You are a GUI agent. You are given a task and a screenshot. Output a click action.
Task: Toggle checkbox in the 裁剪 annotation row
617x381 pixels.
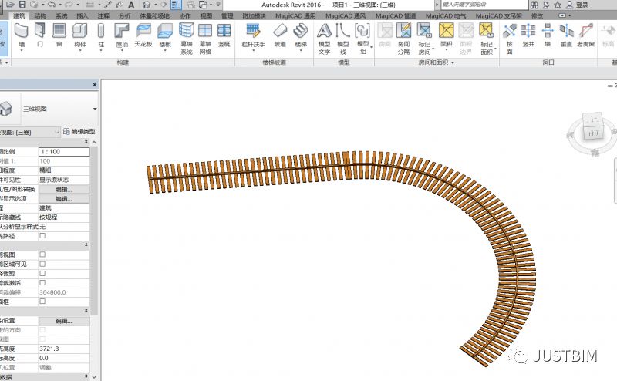(x=42, y=273)
